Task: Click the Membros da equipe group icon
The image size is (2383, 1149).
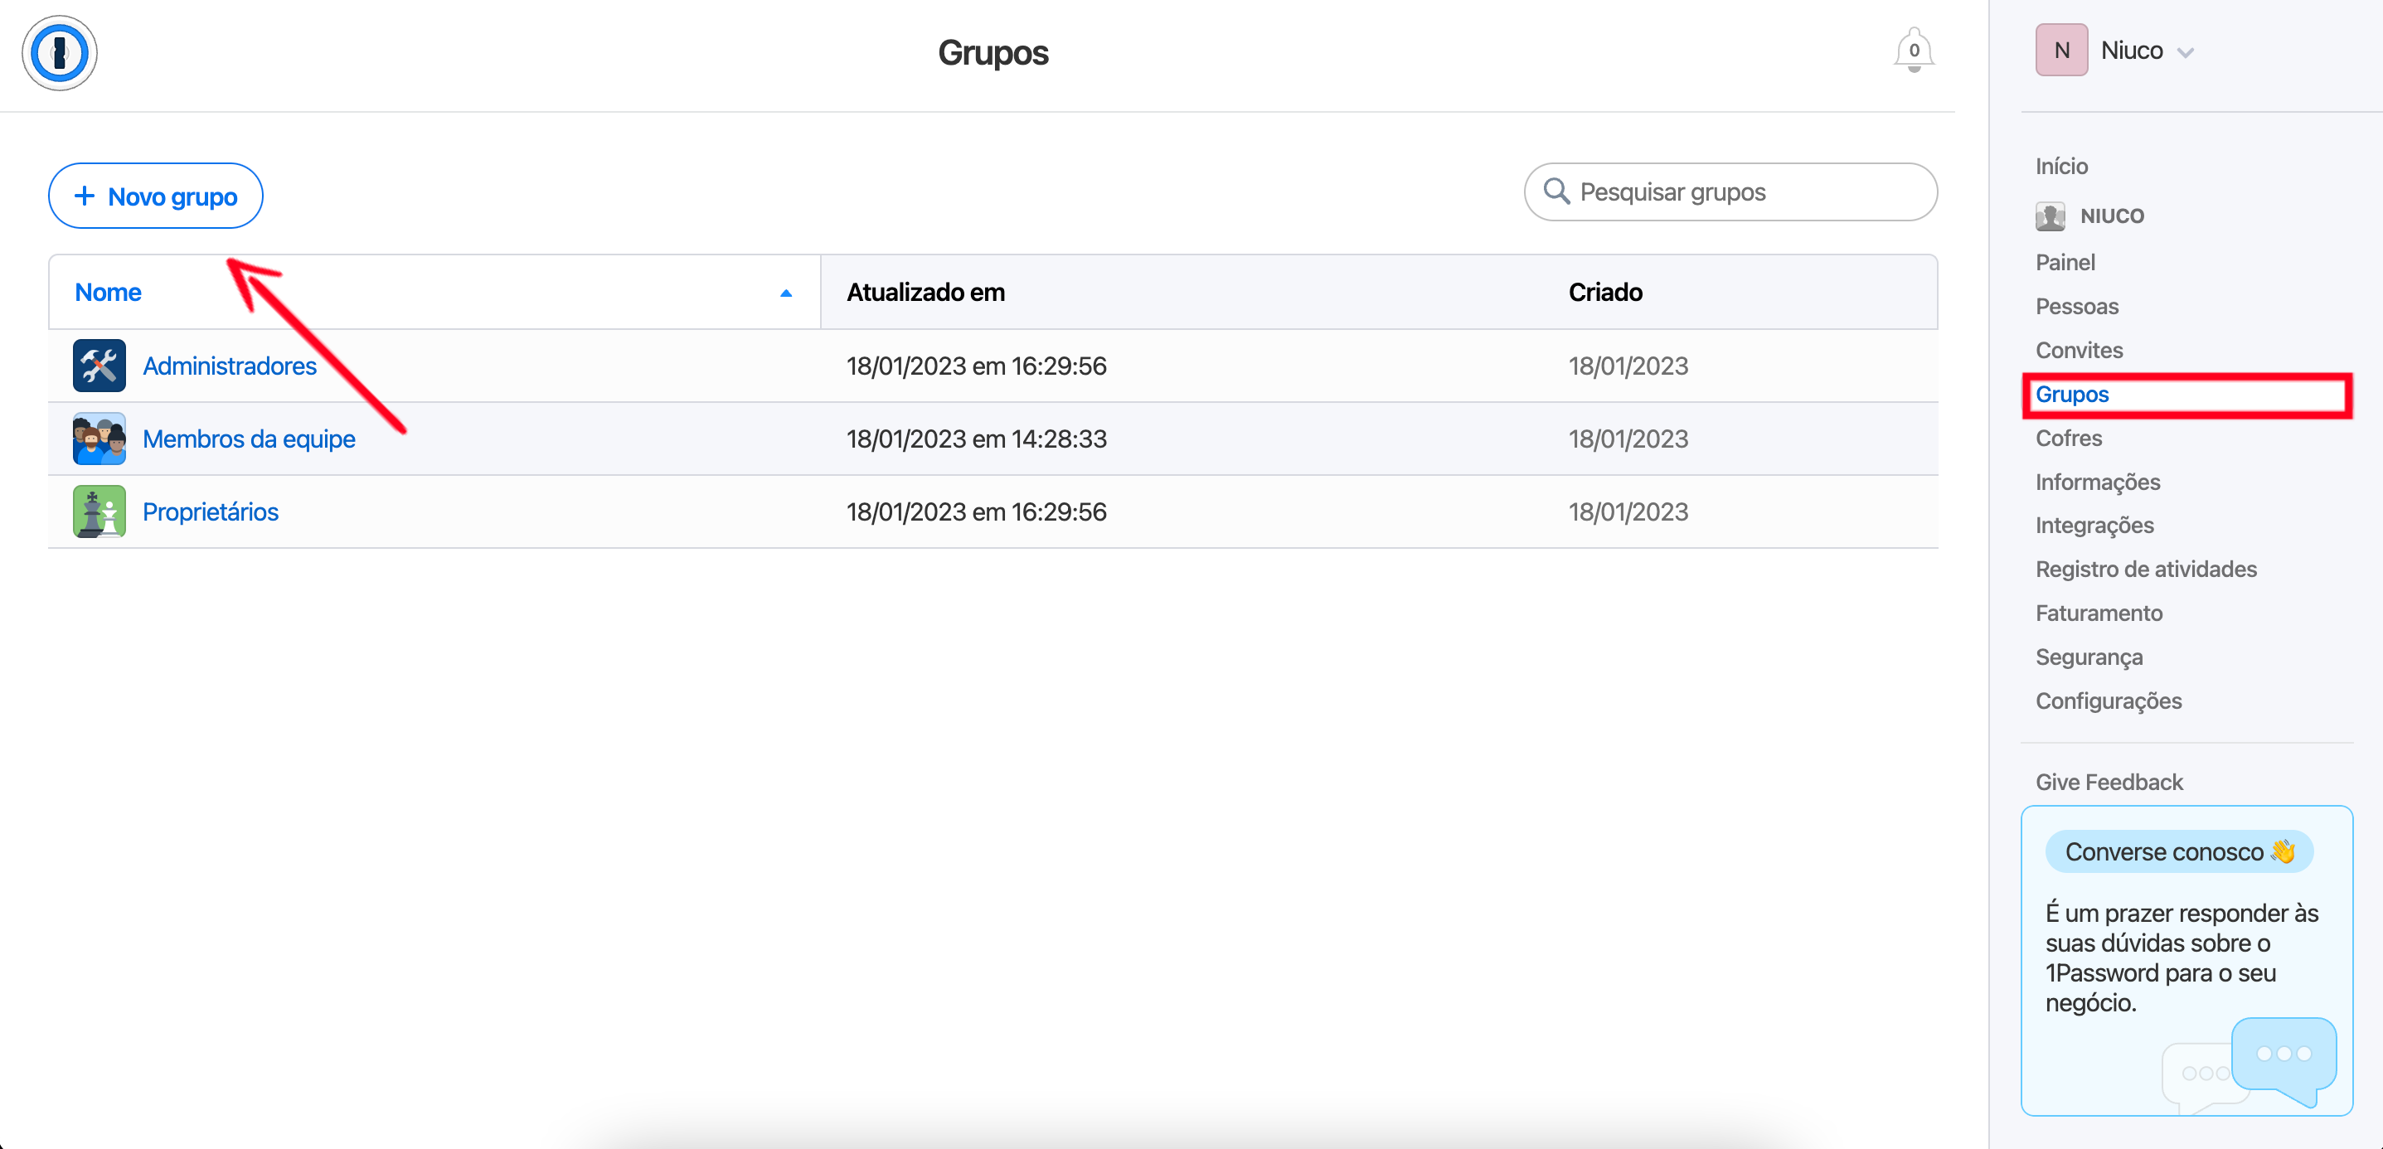Action: (99, 439)
